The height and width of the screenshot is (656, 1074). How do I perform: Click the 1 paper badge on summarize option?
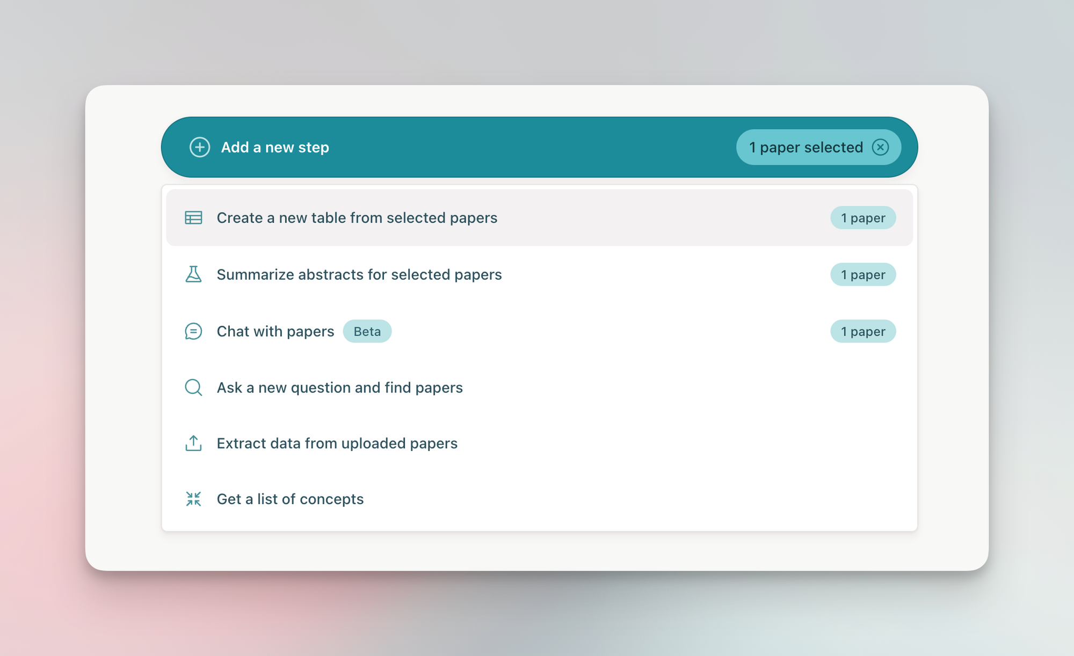pyautogui.click(x=862, y=275)
